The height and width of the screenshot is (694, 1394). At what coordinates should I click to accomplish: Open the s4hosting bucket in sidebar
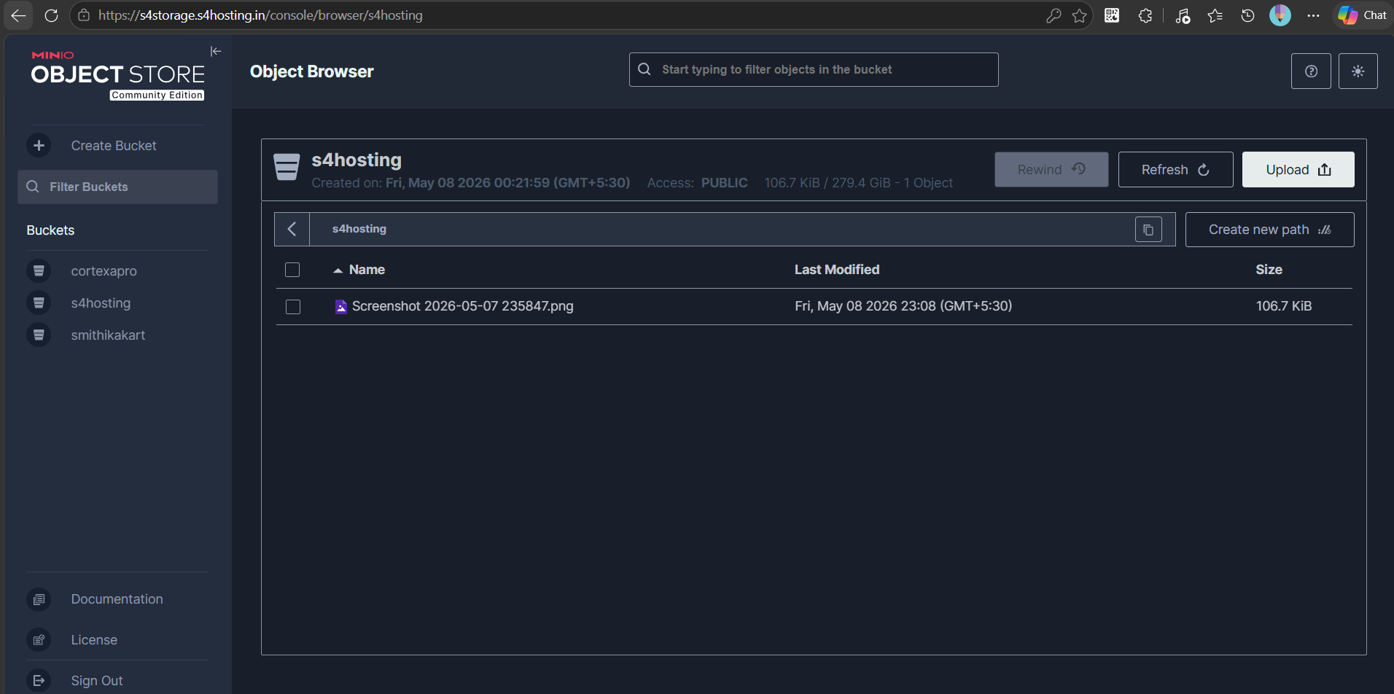coord(101,303)
